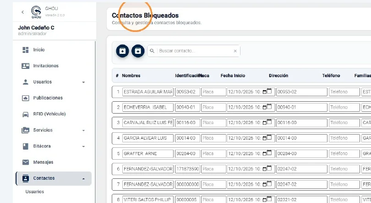
Task: Click Placa field in GARCIA ALVEAR row
Action: click(x=213, y=138)
